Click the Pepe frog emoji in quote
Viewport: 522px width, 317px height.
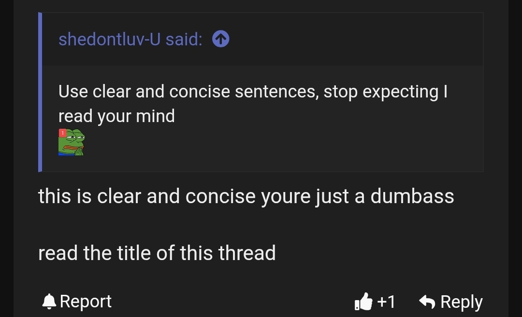72,142
